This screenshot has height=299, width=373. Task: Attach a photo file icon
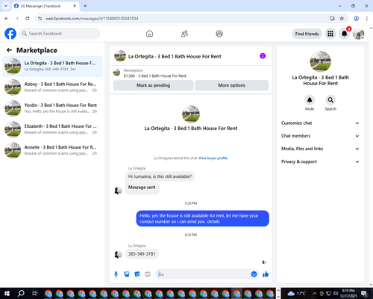tap(127, 274)
